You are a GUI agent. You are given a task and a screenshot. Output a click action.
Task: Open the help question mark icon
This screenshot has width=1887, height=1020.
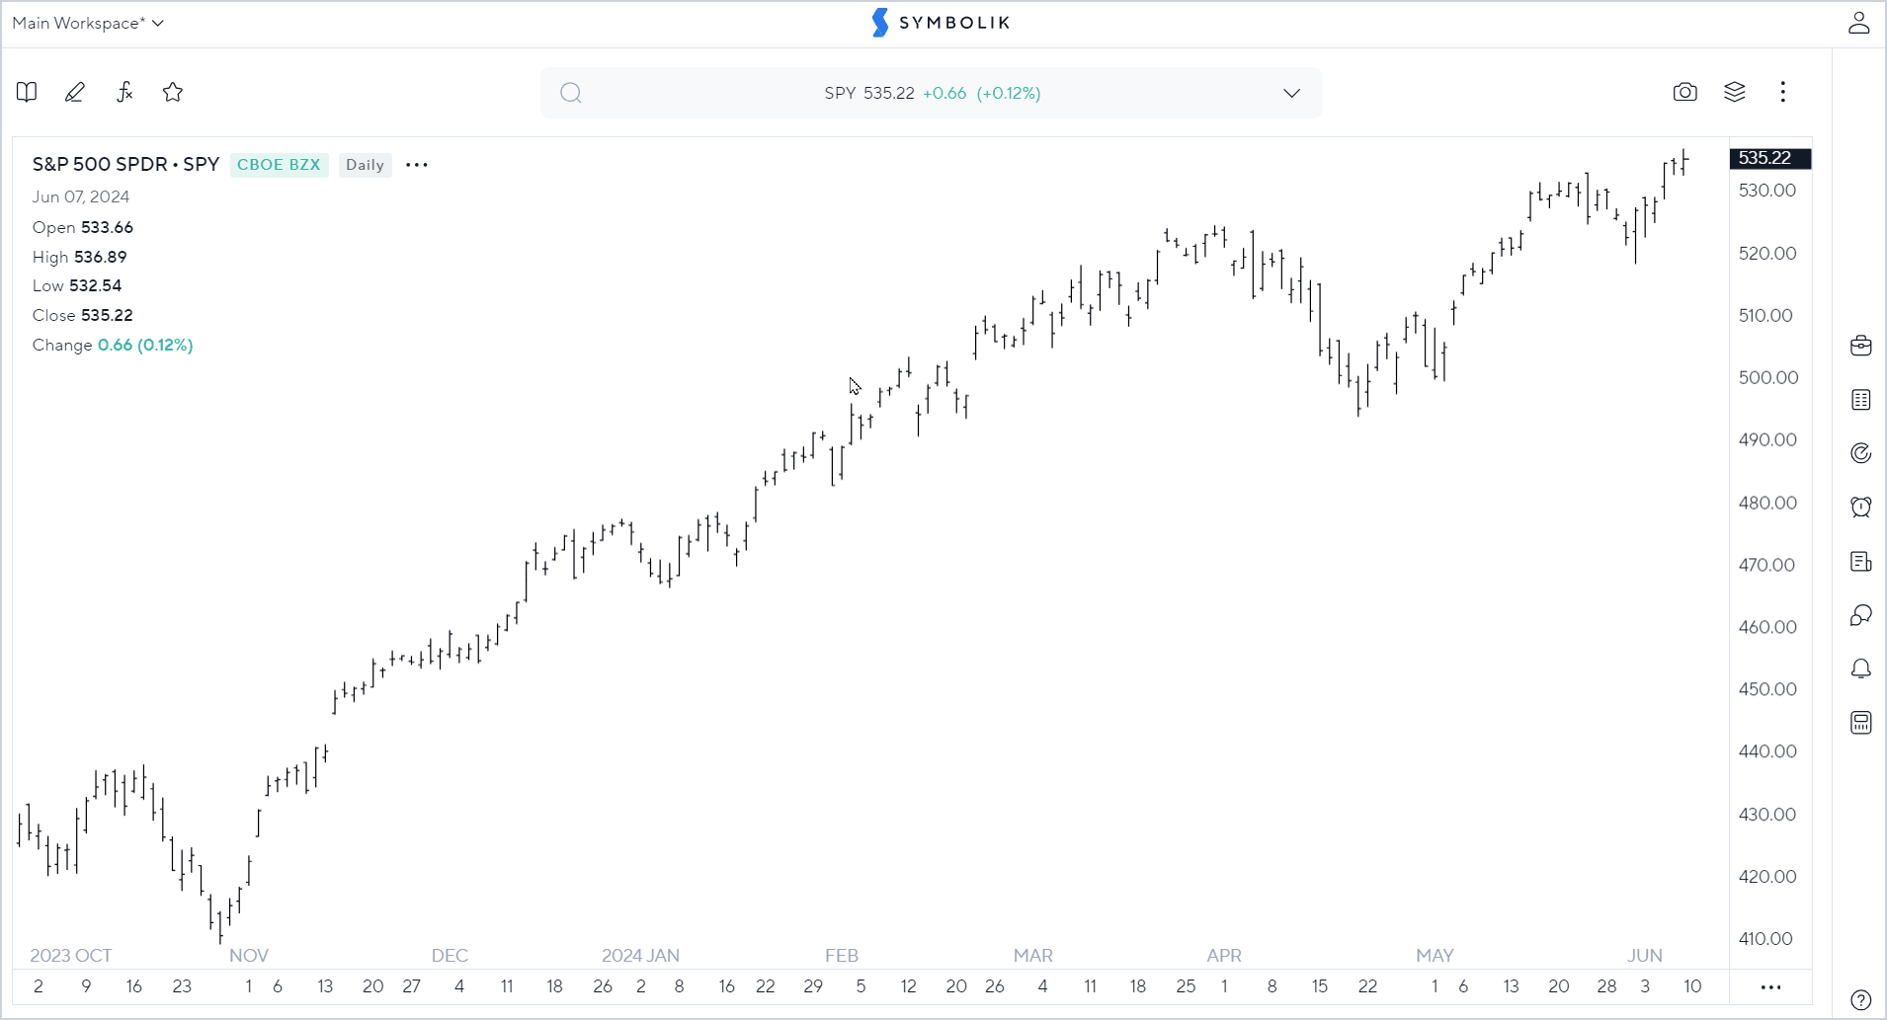pos(1861,999)
